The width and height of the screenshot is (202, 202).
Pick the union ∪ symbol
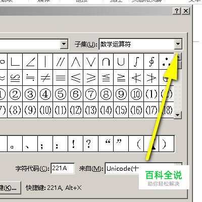(121, 62)
